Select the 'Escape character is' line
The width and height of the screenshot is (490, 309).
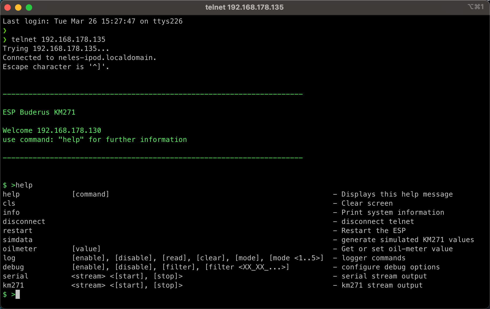coord(56,67)
